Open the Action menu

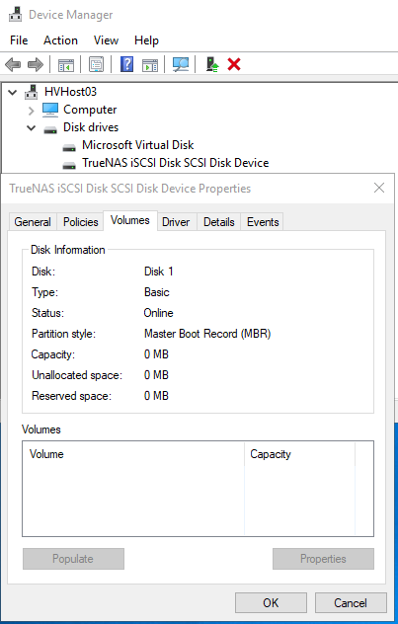[x=60, y=40]
